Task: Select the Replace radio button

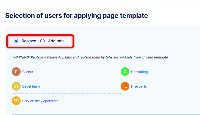Action: (16, 41)
